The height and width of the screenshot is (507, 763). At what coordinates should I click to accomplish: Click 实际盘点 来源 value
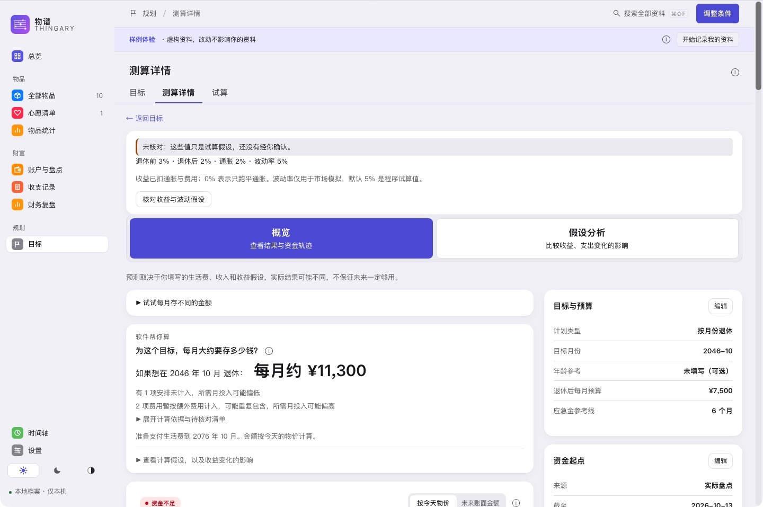[718, 485]
